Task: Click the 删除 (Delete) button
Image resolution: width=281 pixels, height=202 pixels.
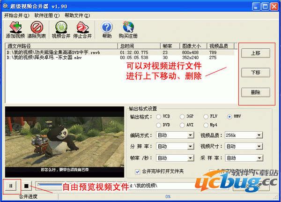Action: pos(256,92)
